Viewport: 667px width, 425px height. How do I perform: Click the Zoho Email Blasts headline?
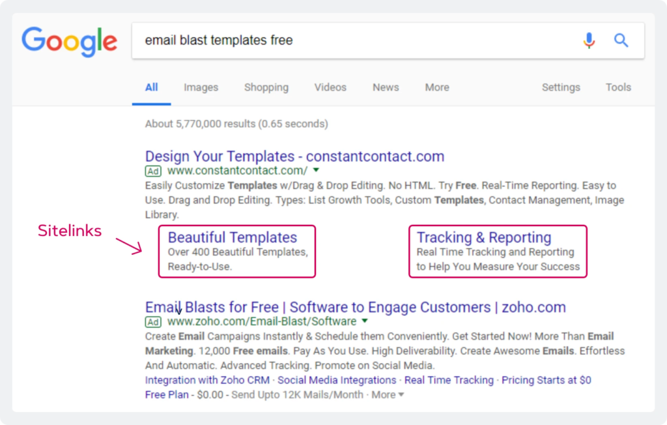point(355,307)
